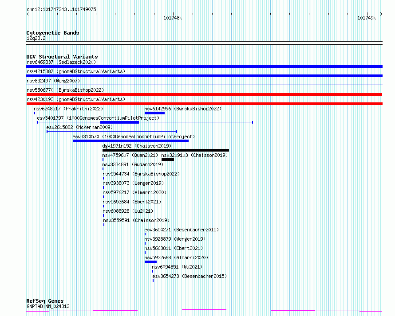The image size is (395, 316).
Task: Click the red bar under nsv5506770
Action: [204, 94]
